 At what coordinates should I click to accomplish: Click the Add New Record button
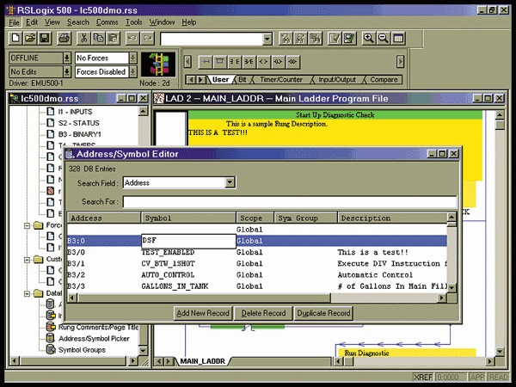pyautogui.click(x=203, y=314)
